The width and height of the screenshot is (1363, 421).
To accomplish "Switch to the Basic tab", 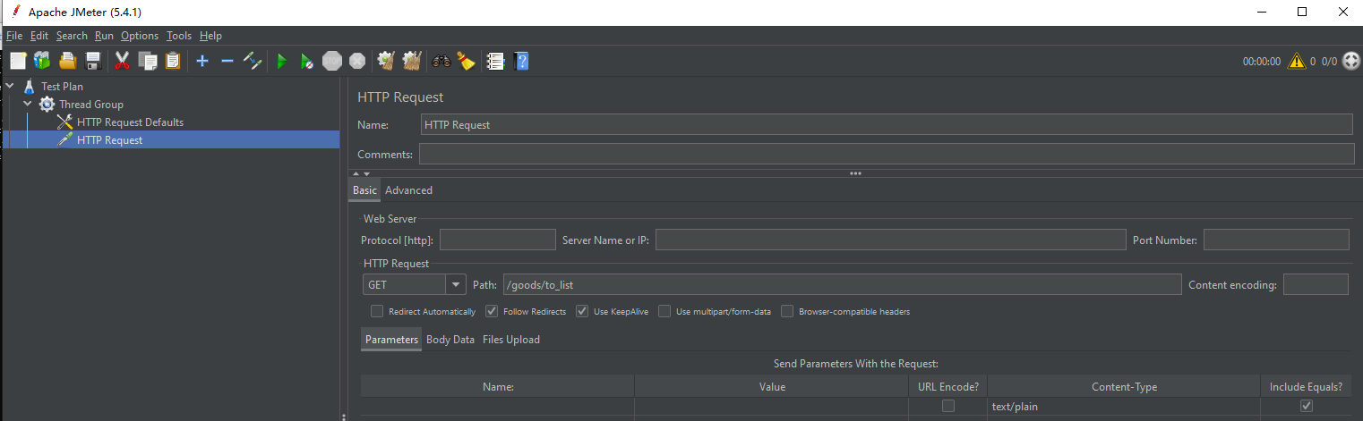I will point(364,190).
